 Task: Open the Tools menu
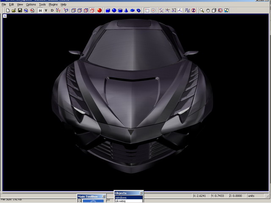tap(42, 4)
